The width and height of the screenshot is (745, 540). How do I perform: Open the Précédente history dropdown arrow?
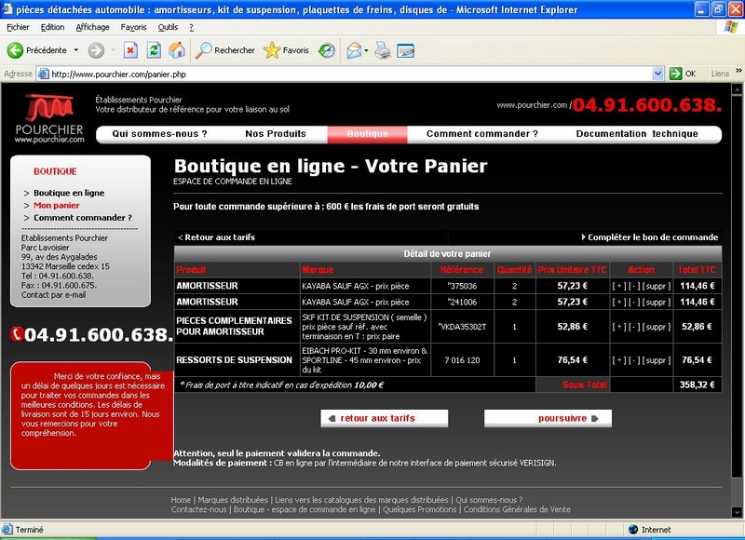[76, 50]
